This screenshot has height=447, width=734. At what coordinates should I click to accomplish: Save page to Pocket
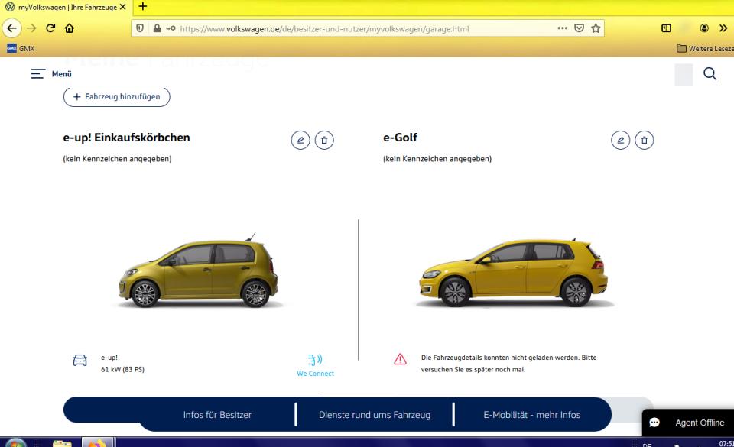click(579, 28)
